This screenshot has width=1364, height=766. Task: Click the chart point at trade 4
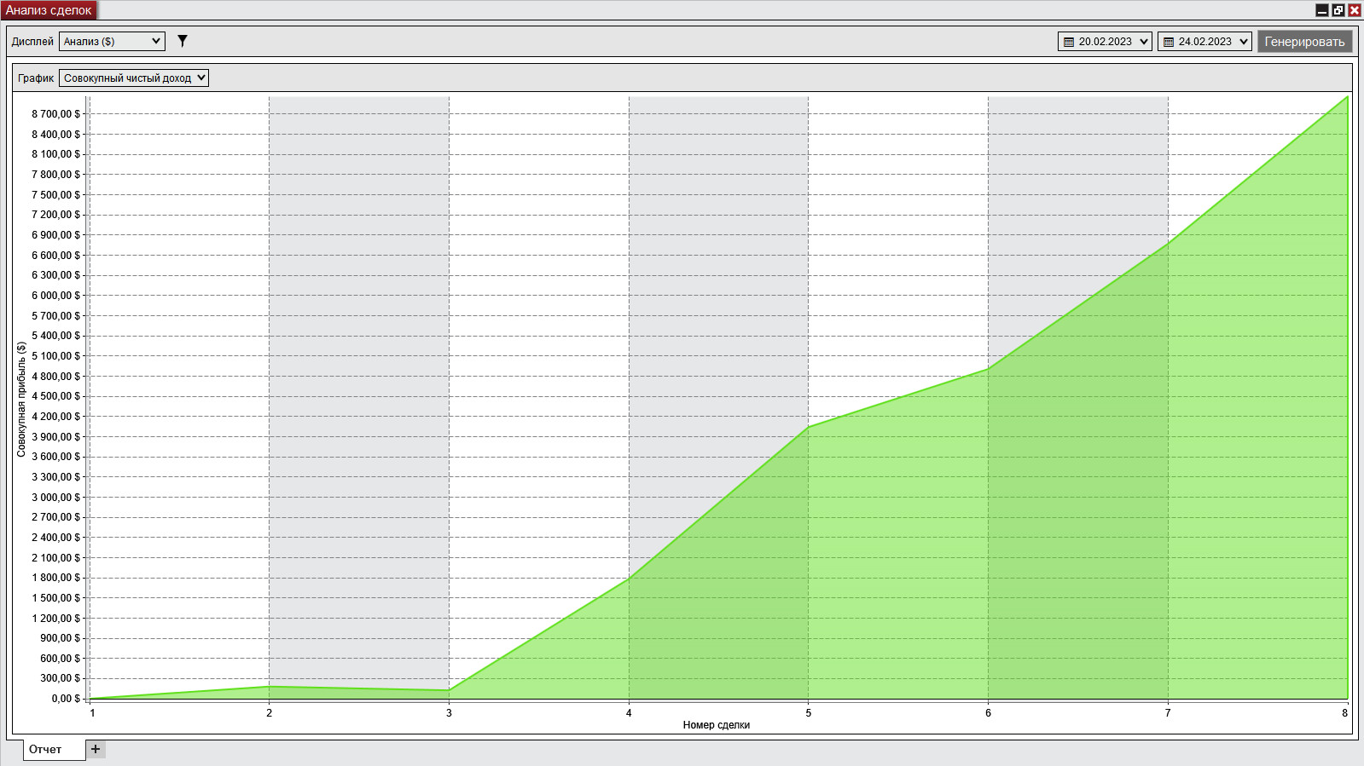click(x=629, y=579)
